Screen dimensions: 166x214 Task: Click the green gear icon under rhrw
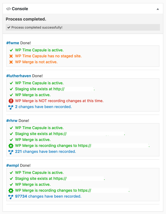tap(11, 146)
